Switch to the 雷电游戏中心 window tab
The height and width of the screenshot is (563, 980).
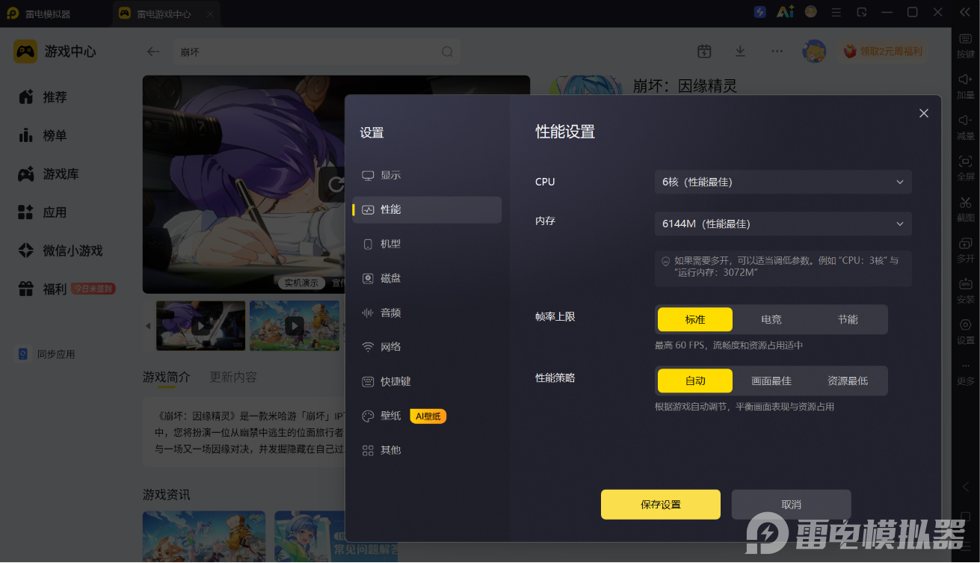click(167, 13)
